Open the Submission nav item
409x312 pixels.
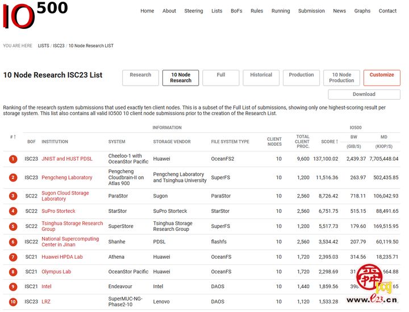pyautogui.click(x=311, y=11)
